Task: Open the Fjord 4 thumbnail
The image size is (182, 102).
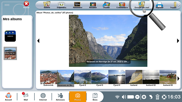Action: pos(117,78)
